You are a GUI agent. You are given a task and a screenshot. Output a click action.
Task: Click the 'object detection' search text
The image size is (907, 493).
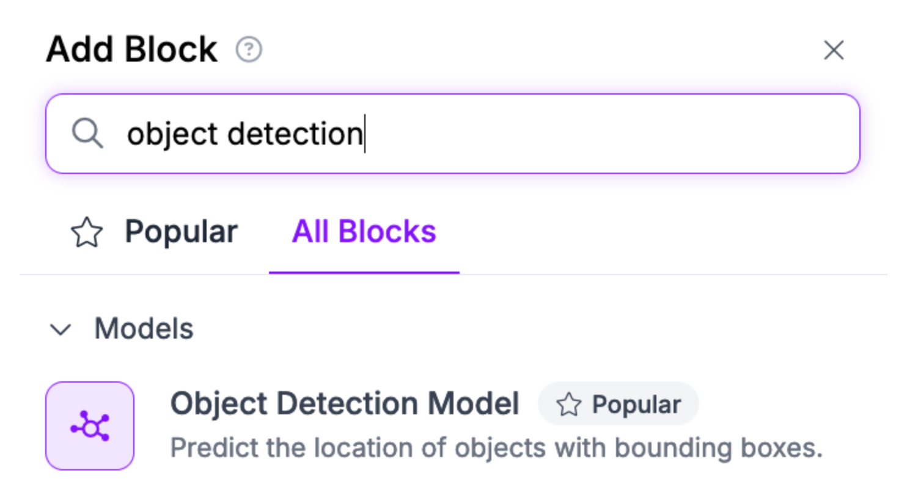(244, 134)
